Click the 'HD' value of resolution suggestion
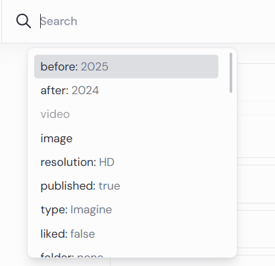Screen dimensions: 275x266 pyautogui.click(x=107, y=162)
